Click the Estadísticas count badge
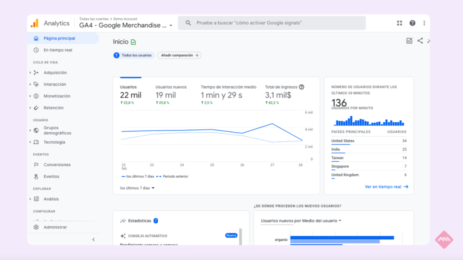Image resolution: width=463 pixels, height=260 pixels. [156, 221]
